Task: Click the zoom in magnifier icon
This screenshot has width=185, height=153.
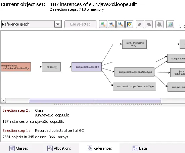Action: [103, 24]
